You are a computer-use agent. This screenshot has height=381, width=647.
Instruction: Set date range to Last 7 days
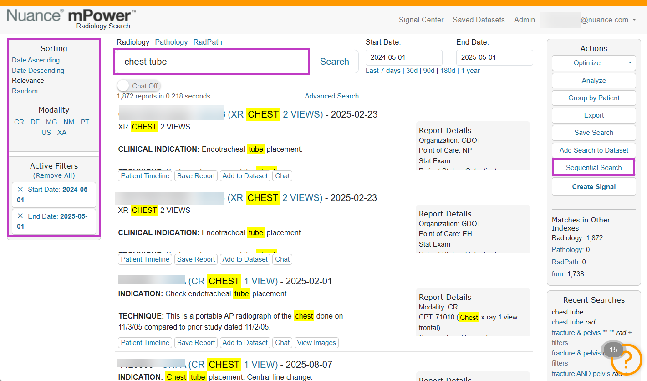(383, 71)
